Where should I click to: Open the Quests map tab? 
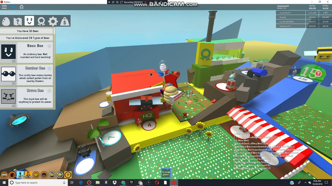point(18,21)
